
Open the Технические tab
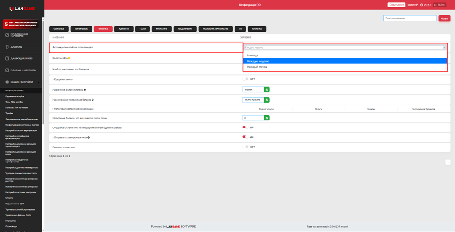[x=81, y=29]
